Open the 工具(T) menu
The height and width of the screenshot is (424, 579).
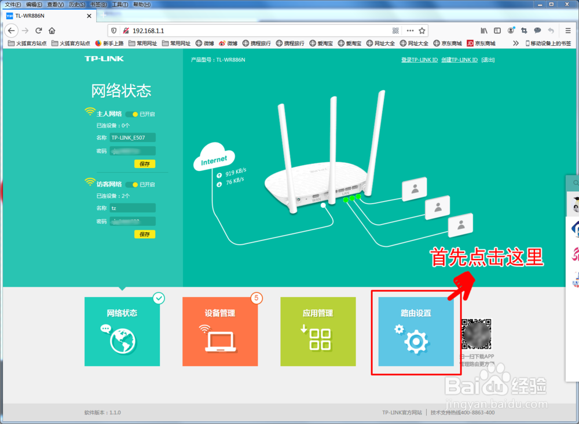point(120,5)
